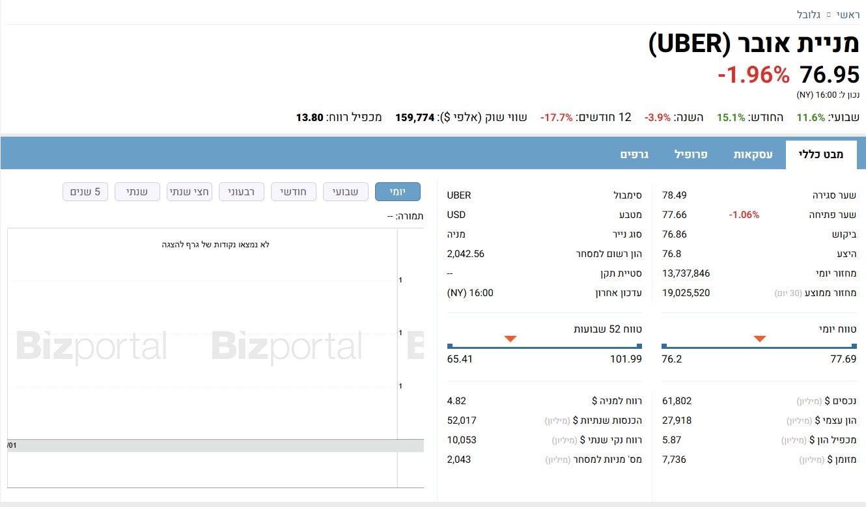Click the טווח 52 שבועות section label
This screenshot has width=866, height=507.
click(x=608, y=329)
